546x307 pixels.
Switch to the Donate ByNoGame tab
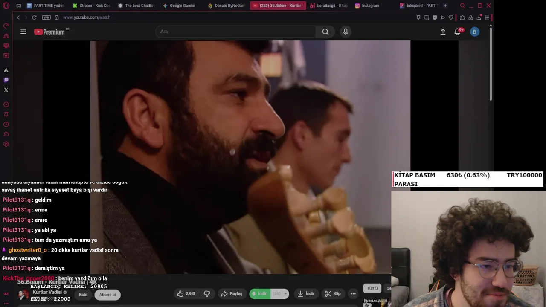[x=227, y=6]
